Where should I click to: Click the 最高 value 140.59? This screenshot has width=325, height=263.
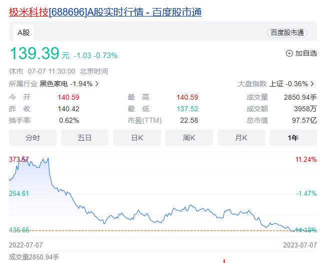(187, 97)
